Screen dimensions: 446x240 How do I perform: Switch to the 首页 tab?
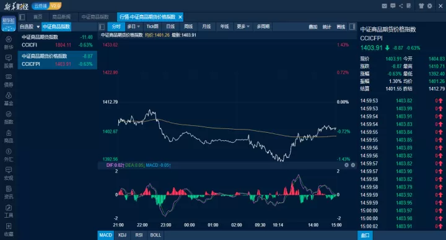click(x=38, y=17)
